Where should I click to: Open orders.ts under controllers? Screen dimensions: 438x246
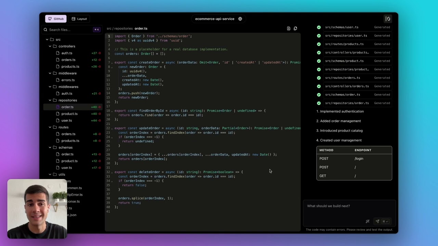pyautogui.click(x=73, y=60)
